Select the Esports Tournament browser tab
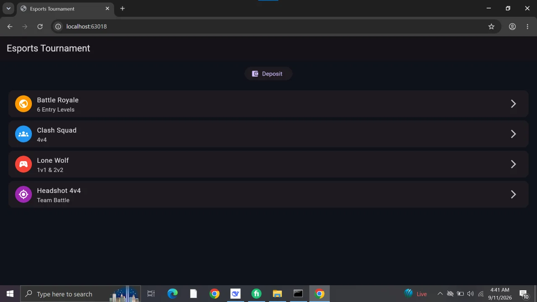Viewport: 537px width, 302px height. coord(65,9)
